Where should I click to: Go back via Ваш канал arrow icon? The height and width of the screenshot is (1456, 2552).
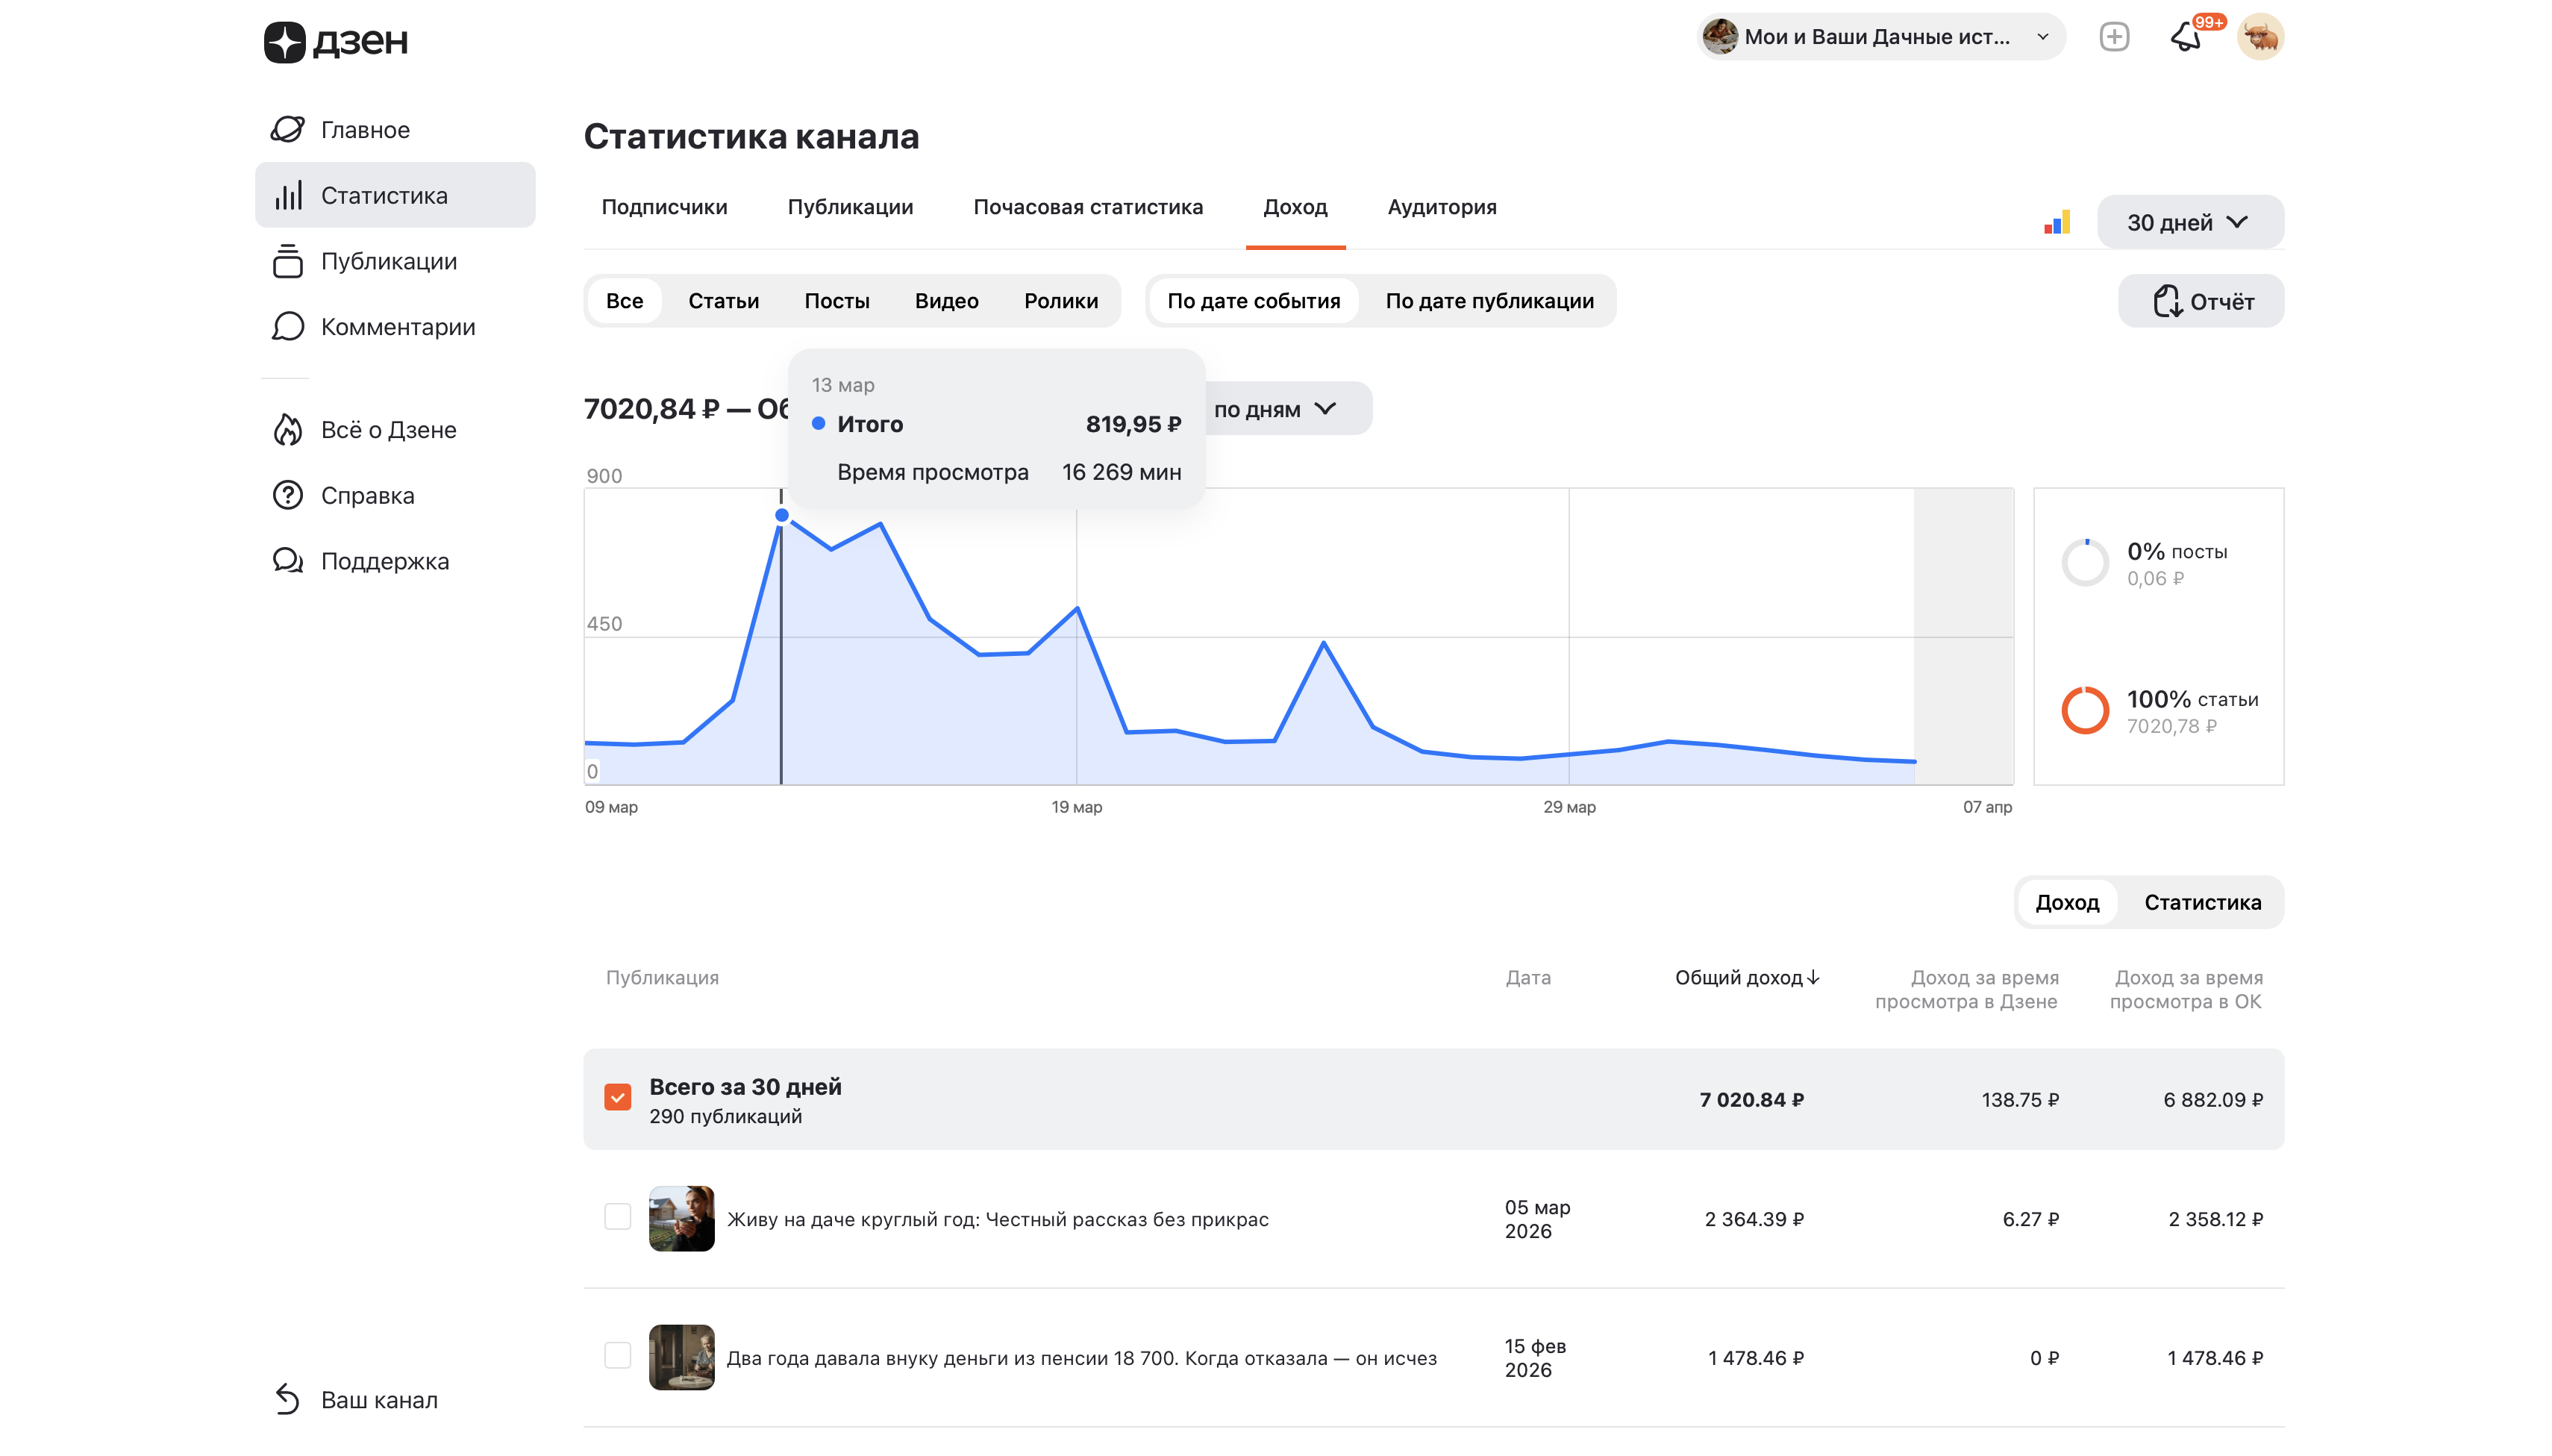point(288,1399)
